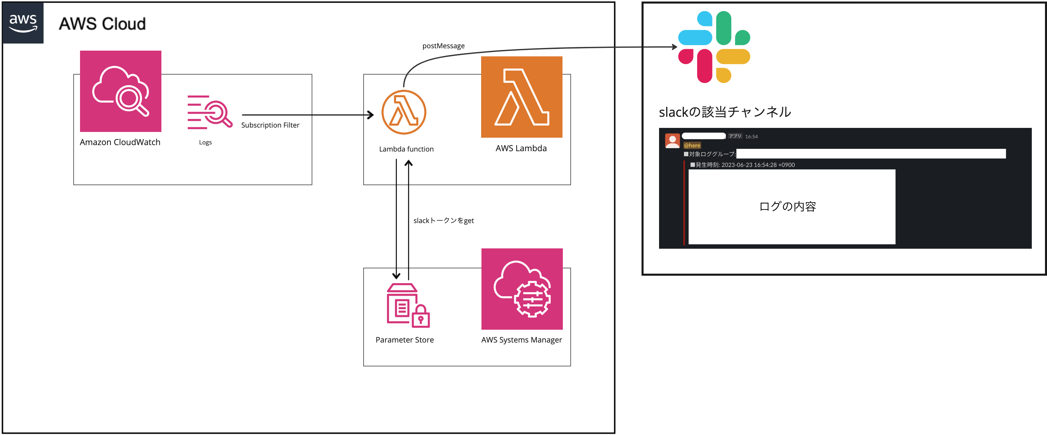Image resolution: width=1047 pixels, height=435 pixels.
Task: Click the AWS Systems Manager icon
Action: 522,289
